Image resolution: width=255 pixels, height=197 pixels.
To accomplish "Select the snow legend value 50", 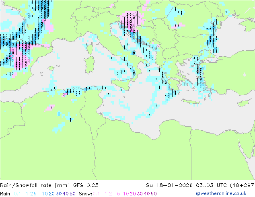I will pyautogui.click(x=154, y=194).
